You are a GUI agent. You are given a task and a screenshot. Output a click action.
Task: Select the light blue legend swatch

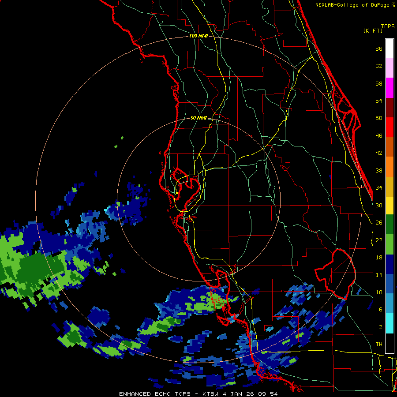tap(390, 303)
